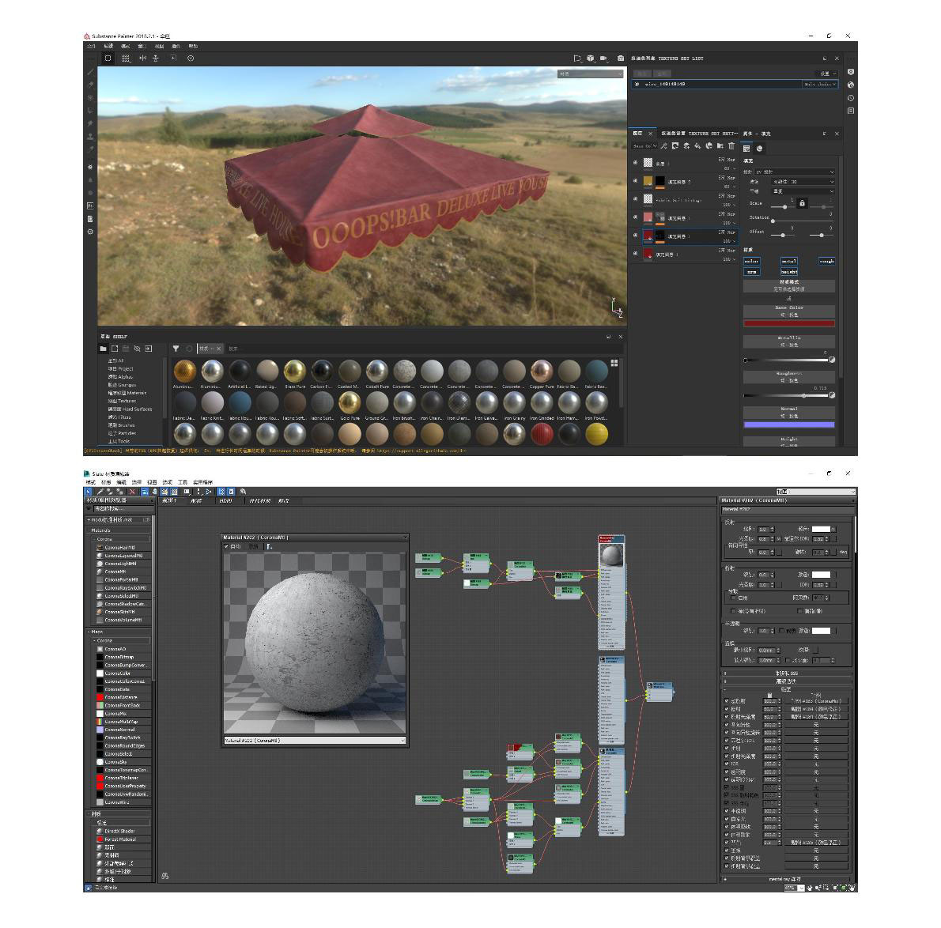This screenshot has width=941, height=928.
Task: Open the Base Color channel dropdown in layers panel
Action: [x=645, y=145]
